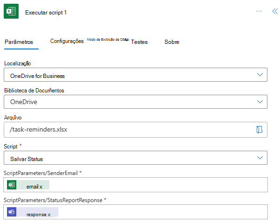Open the Configurações tab
This screenshot has width=280, height=224.
pyautogui.click(x=67, y=42)
